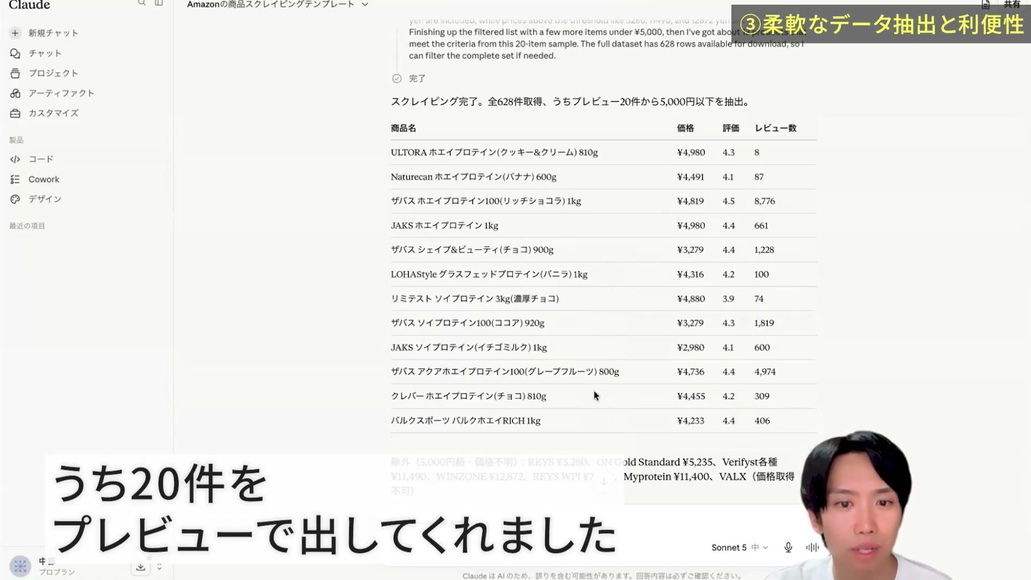Click the 共有 share button
Viewport: 1031px width, 580px height.
pos(1012,4)
